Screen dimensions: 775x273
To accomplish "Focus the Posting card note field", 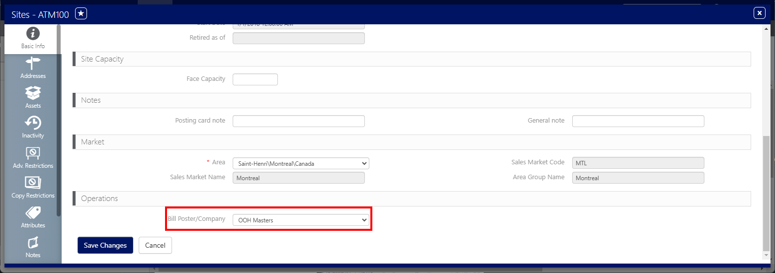I will [298, 121].
